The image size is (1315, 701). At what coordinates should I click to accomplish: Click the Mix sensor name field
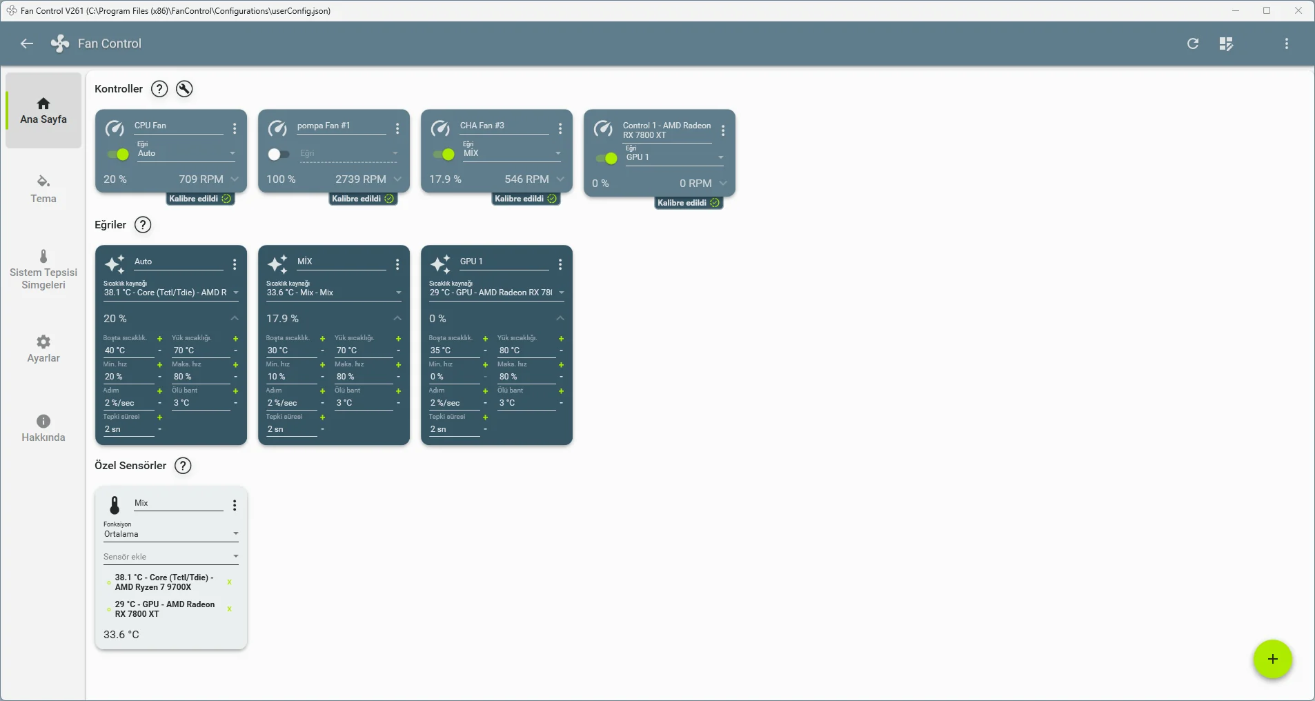pos(179,504)
